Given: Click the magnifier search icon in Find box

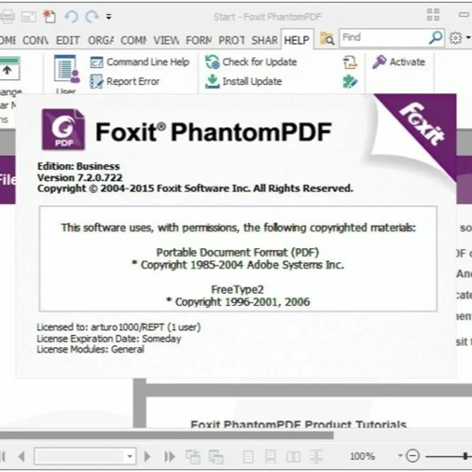Looking at the screenshot, I should (435, 38).
